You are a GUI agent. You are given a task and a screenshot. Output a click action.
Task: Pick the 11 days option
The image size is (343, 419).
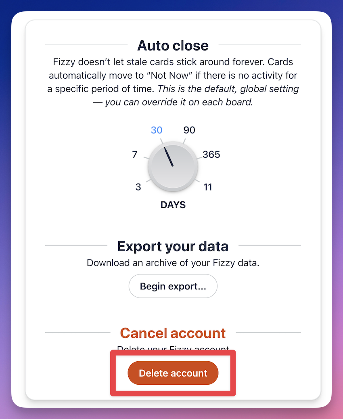[208, 187]
